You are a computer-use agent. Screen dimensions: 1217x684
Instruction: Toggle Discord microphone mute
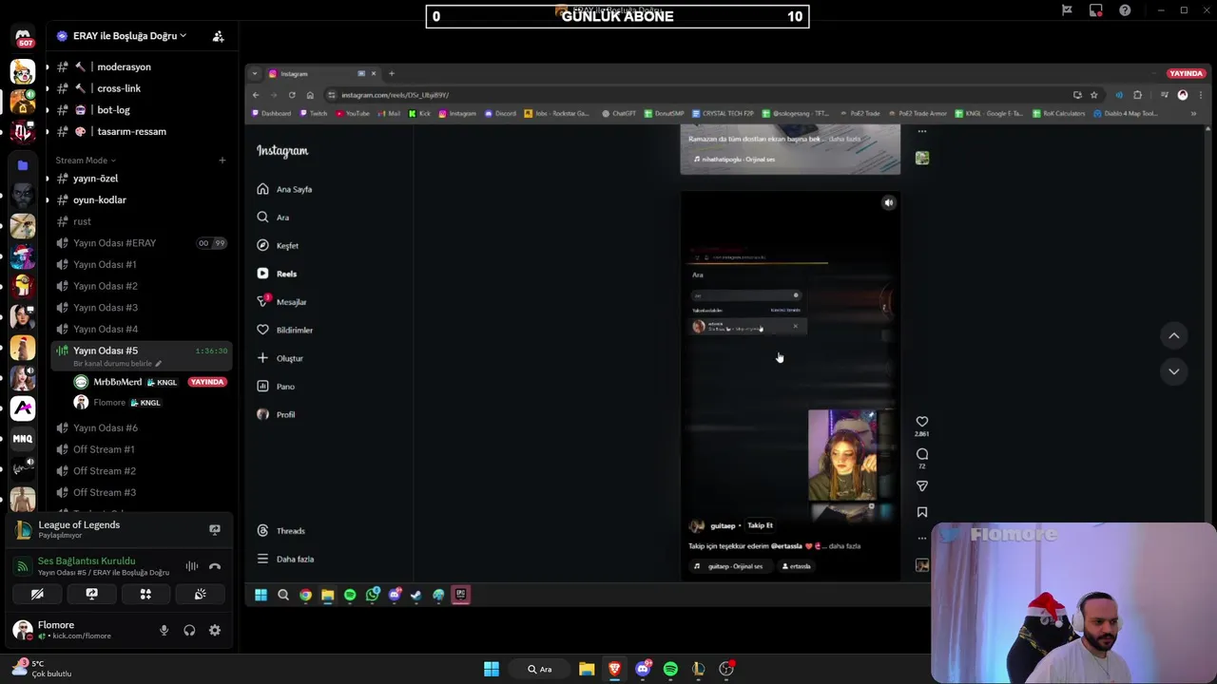pyautogui.click(x=164, y=630)
